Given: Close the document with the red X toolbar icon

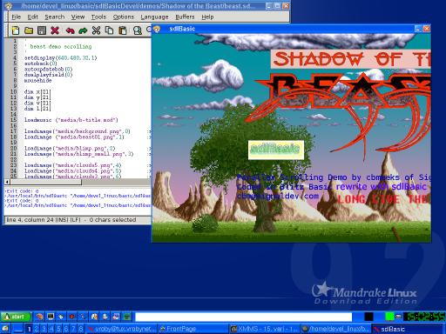Looking at the screenshot, I should click(x=55, y=30).
